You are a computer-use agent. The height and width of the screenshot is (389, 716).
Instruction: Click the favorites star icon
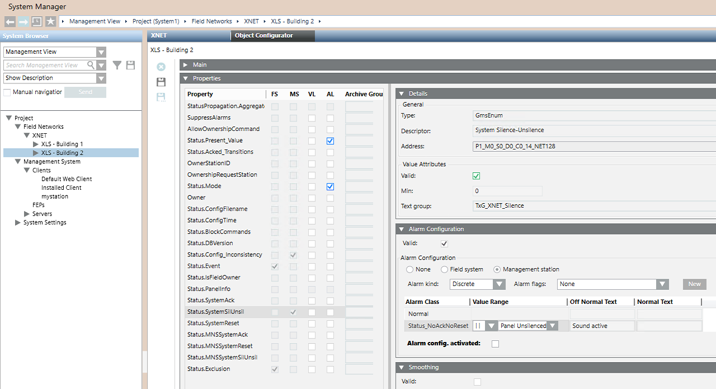50,21
